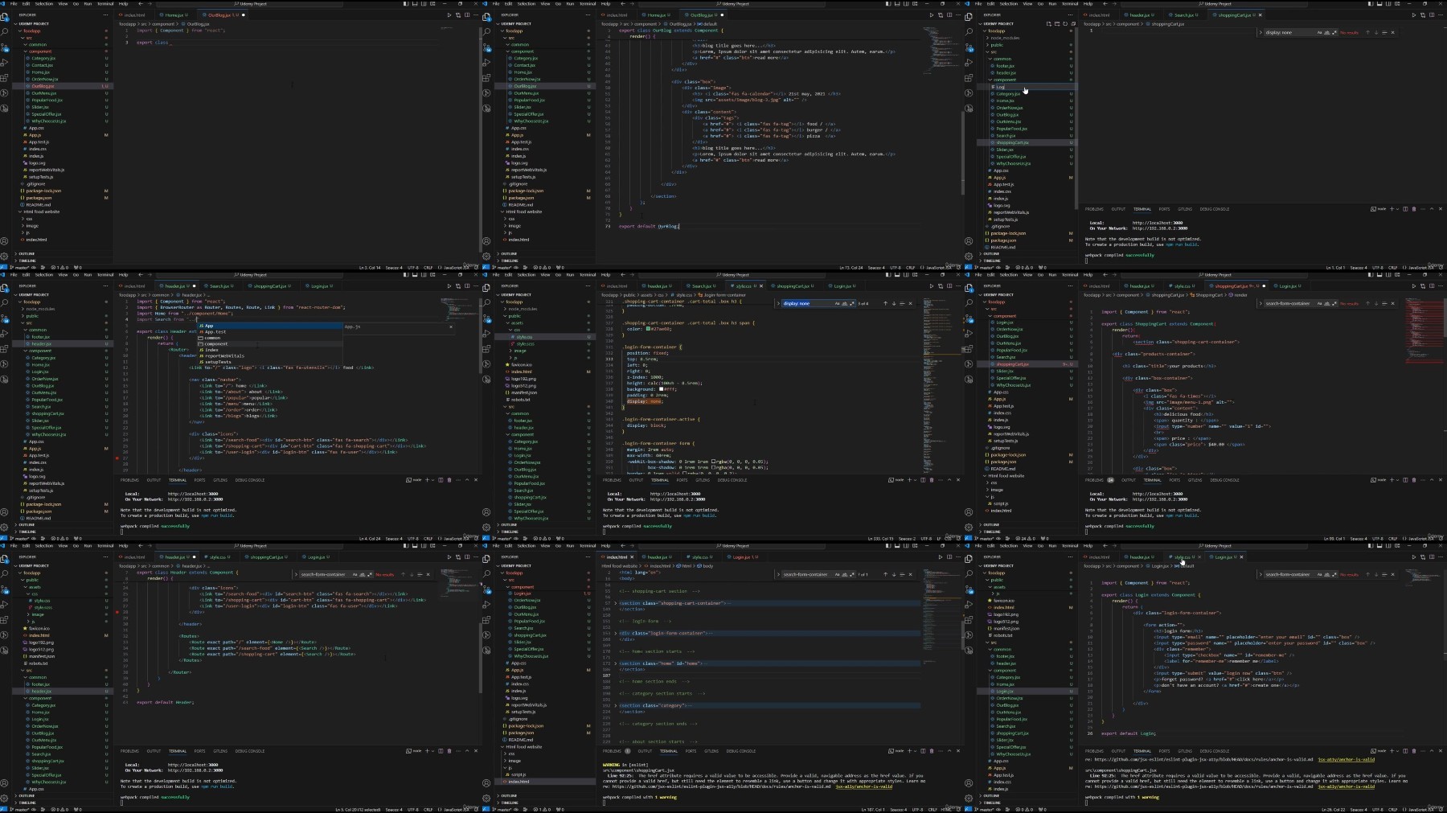Refresh explorer in top-right window
1447x813 pixels.
[x=1064, y=24]
